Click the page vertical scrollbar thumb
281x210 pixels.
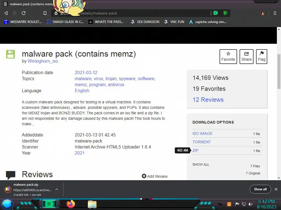(x=279, y=71)
